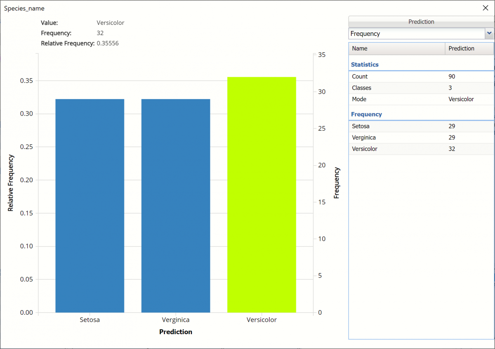Image resolution: width=495 pixels, height=349 pixels.
Task: Sort by the Prediction column header
Action: pyautogui.click(x=469, y=48)
